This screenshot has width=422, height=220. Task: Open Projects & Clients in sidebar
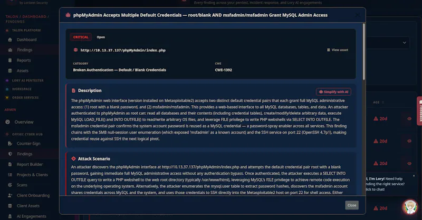point(32,175)
